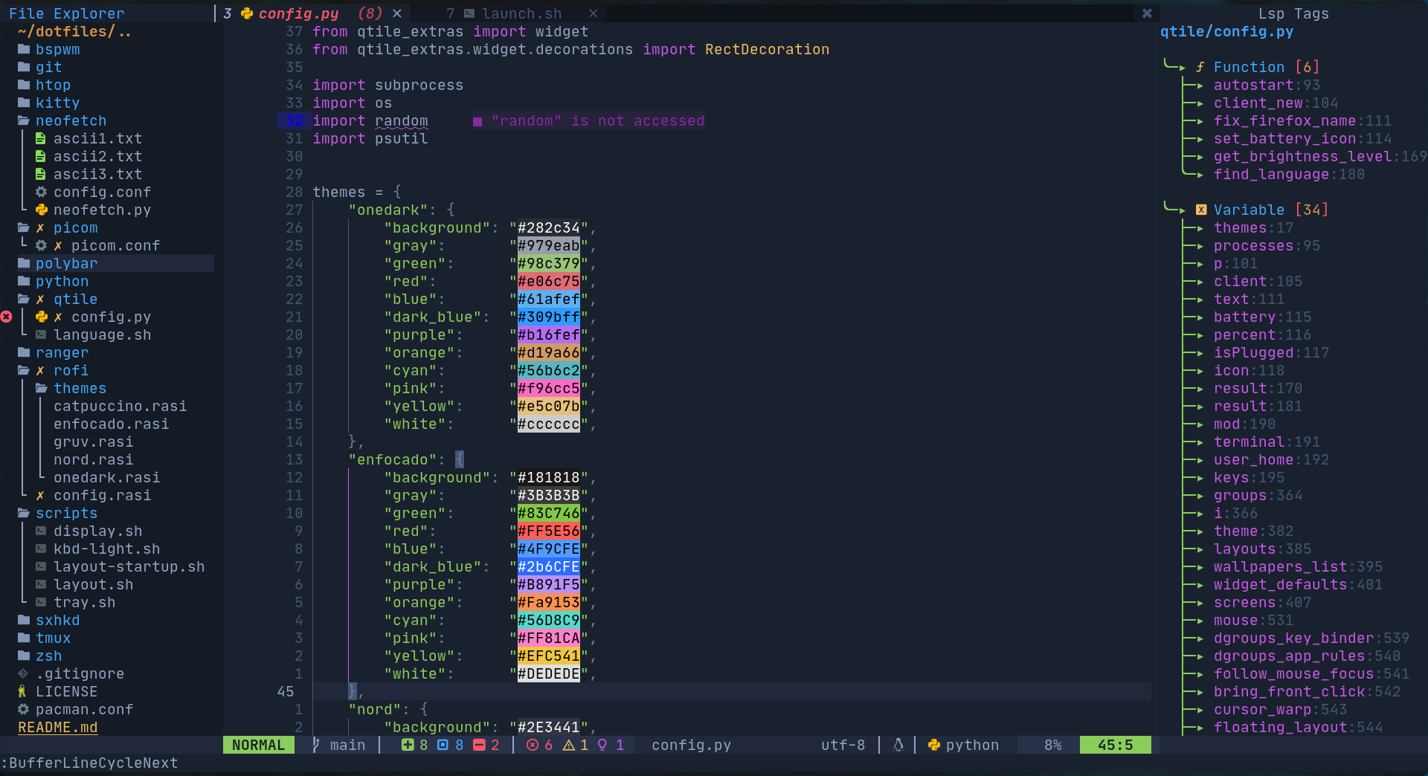Open catpuccino.rasi theme file
The width and height of the screenshot is (1428, 776).
[120, 406]
